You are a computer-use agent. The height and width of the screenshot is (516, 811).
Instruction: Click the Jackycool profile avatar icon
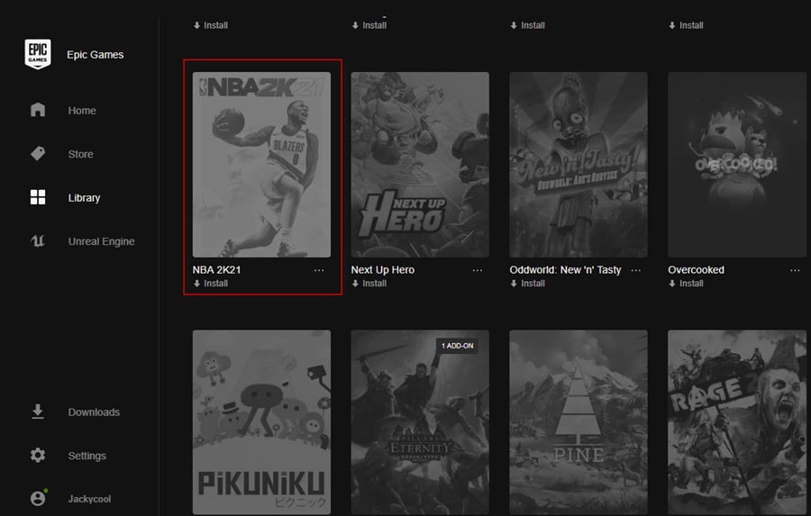(38, 498)
